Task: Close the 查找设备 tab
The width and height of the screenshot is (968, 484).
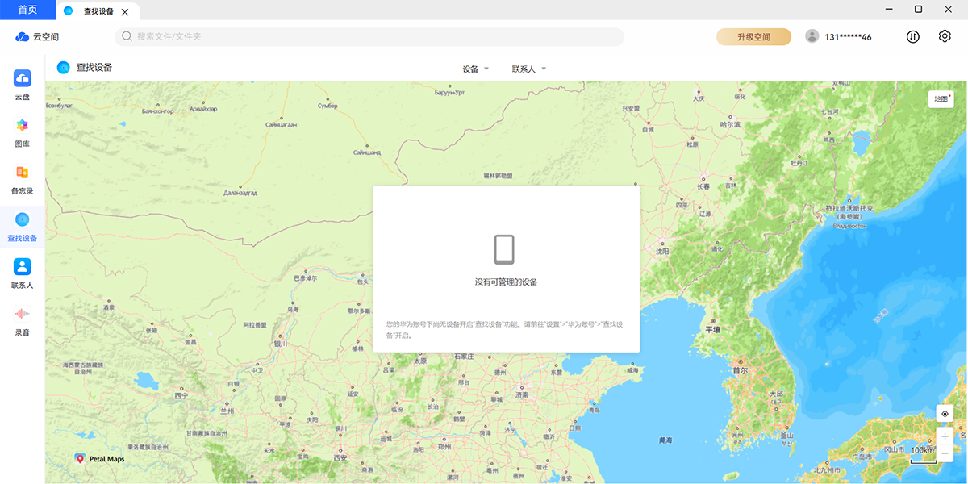Action: 124,12
